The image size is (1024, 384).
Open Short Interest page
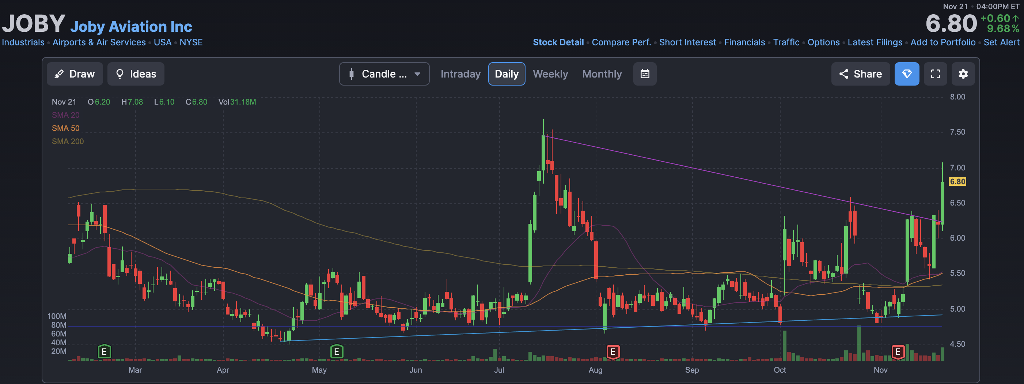click(x=687, y=42)
